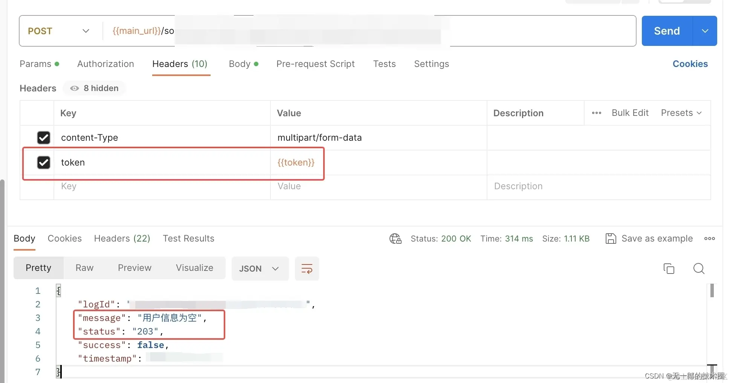
Task: Expand the Presets dropdown
Action: 681,113
